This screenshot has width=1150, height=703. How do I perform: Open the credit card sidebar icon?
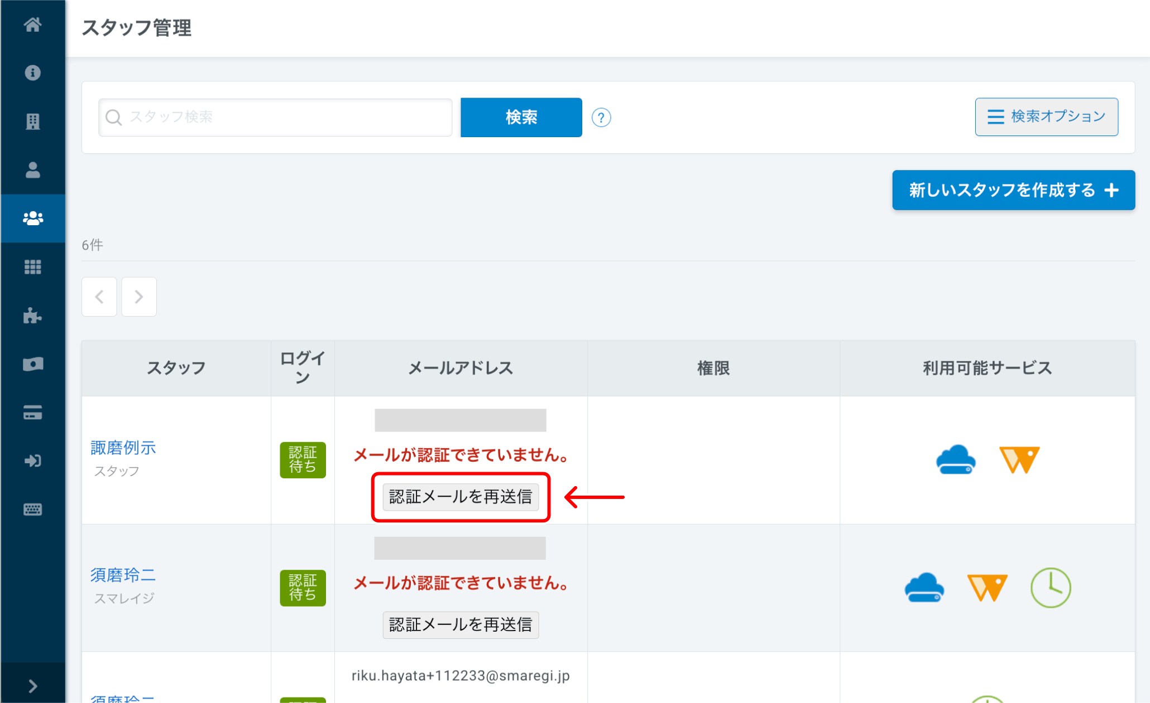pos(32,413)
